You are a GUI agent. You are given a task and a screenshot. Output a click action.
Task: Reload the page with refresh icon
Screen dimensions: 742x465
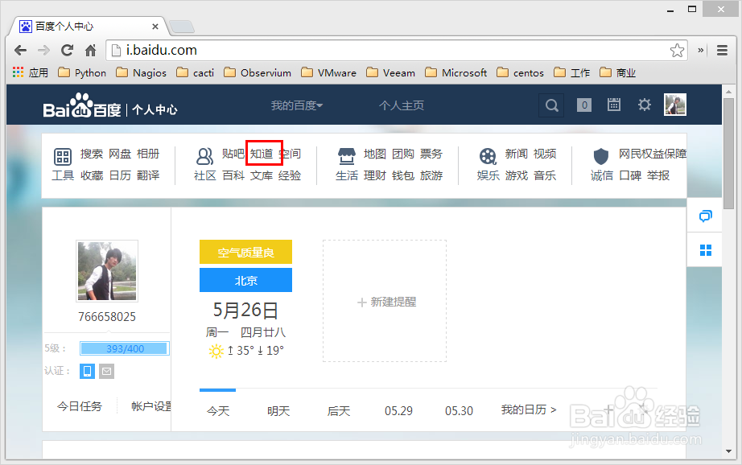tap(67, 50)
